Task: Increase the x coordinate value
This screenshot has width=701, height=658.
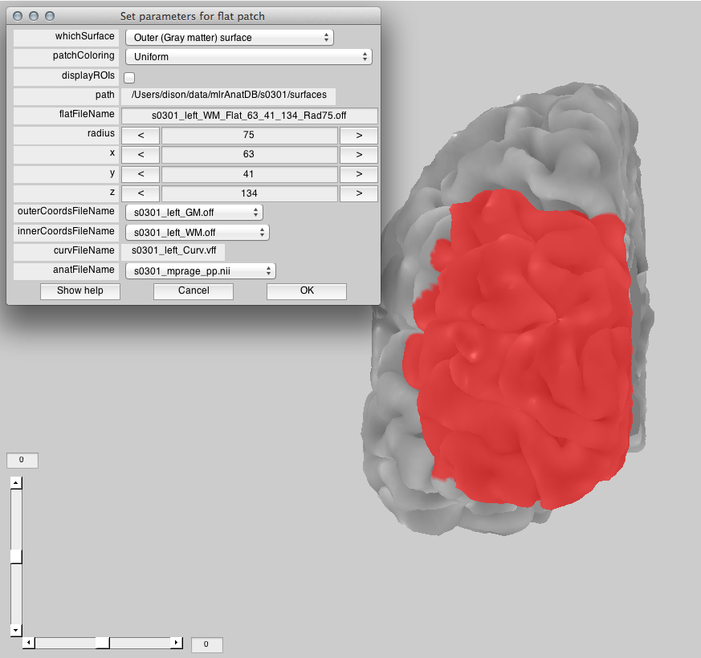Action: [x=358, y=154]
